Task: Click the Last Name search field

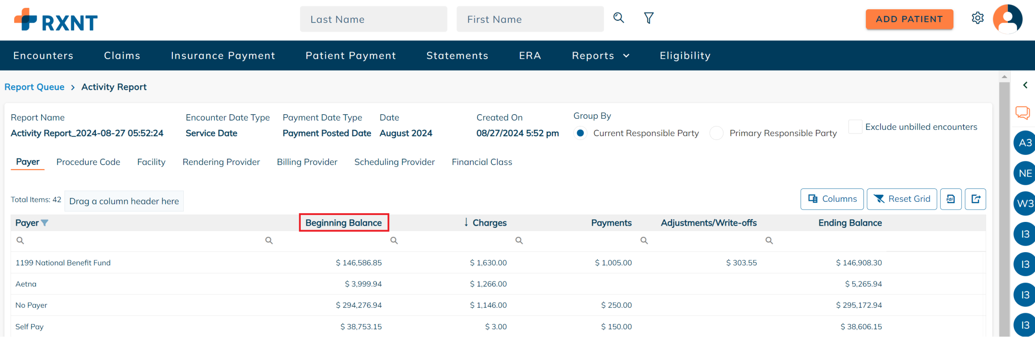Action: click(x=373, y=19)
